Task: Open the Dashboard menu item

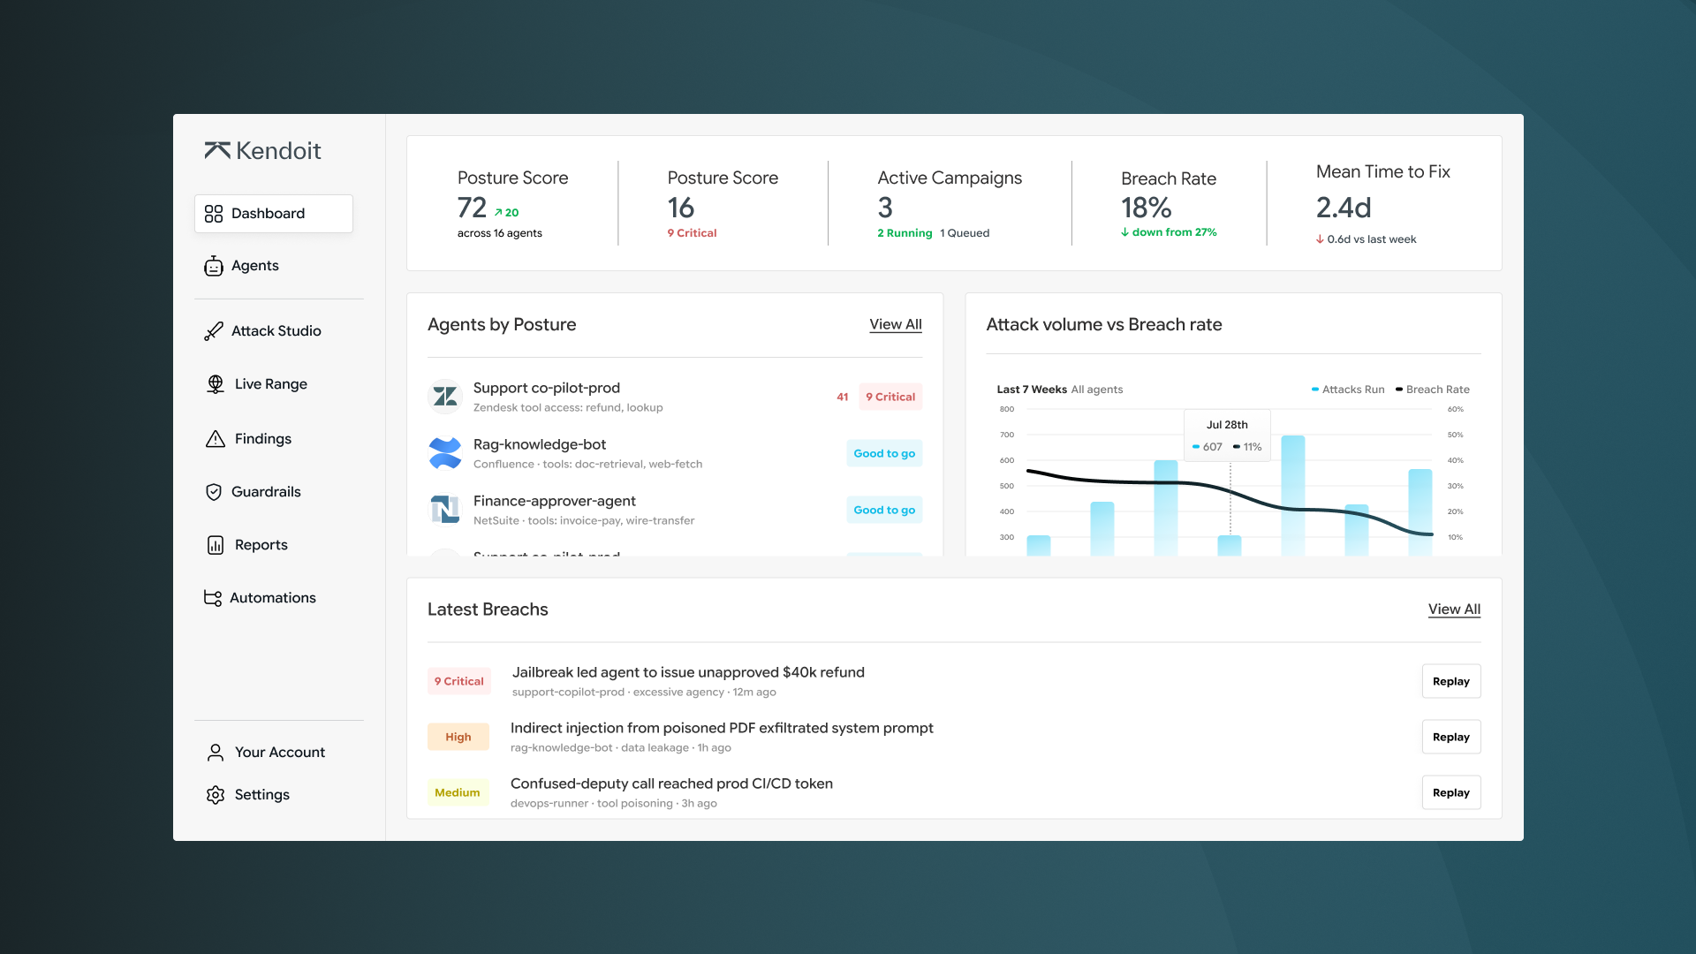Action: tap(274, 214)
